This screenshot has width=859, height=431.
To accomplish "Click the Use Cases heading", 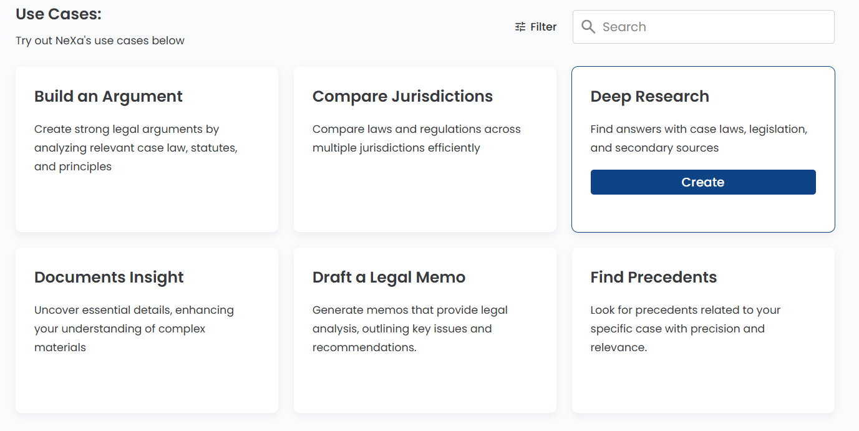I will (x=59, y=14).
